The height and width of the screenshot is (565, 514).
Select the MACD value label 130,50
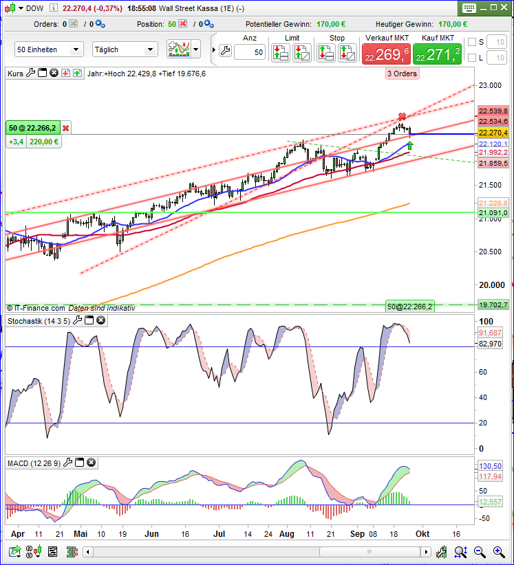(490, 466)
